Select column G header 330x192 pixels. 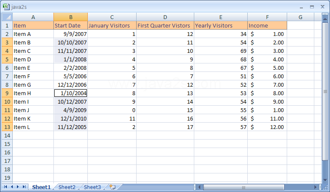pyautogui.click(x=301, y=17)
